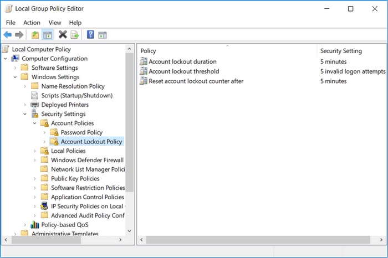This screenshot has height=258, width=388.
Task: Expand Software Restriction Policies node
Action: click(34, 188)
